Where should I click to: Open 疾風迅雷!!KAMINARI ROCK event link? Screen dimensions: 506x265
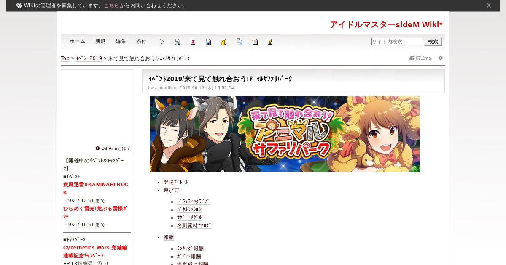96,188
